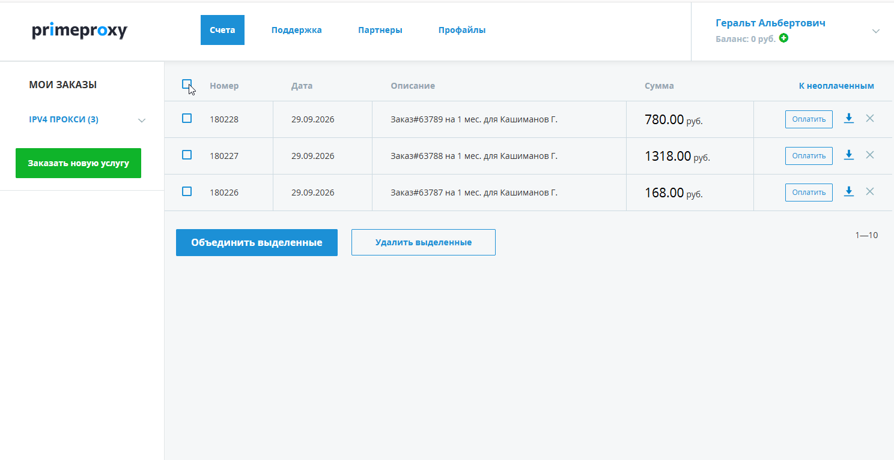Click the pagination text 1—10
This screenshot has width=894, height=460.
(x=866, y=235)
